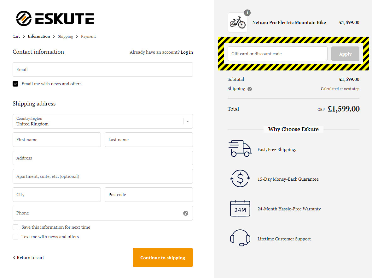This screenshot has width=372, height=278.
Task: Click the Shipping help question mark icon
Action: click(x=250, y=89)
